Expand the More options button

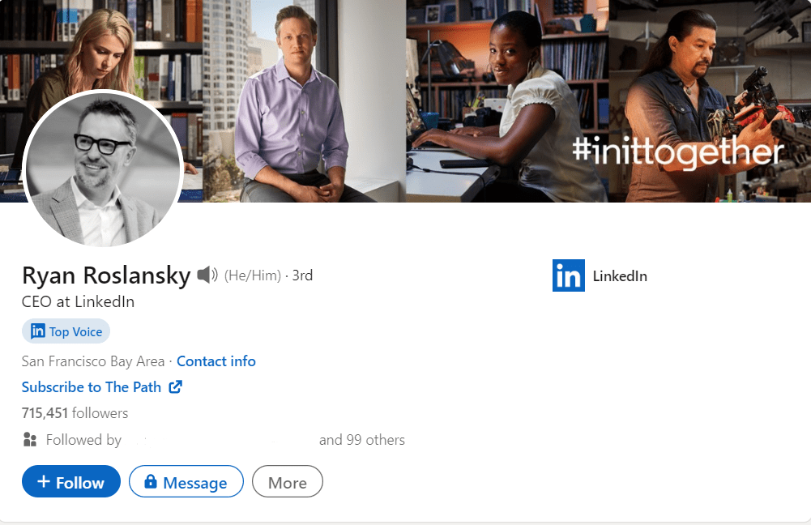coord(287,482)
